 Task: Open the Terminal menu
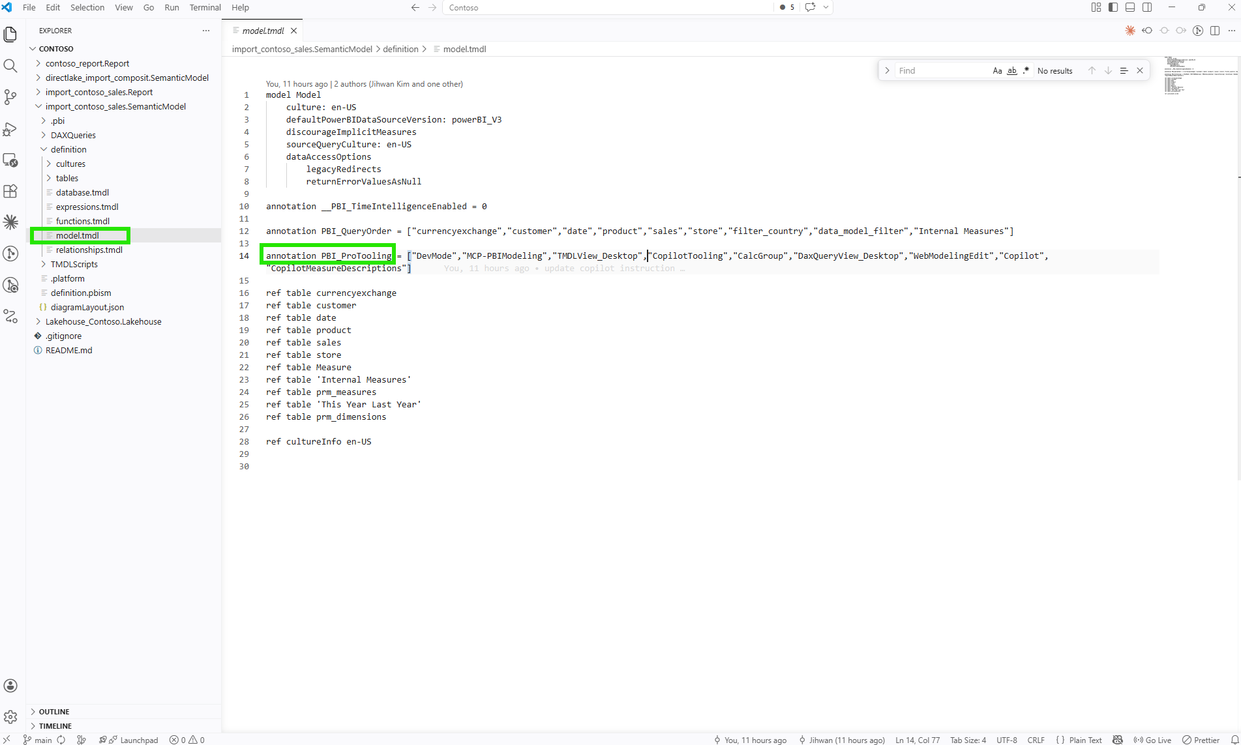205,7
